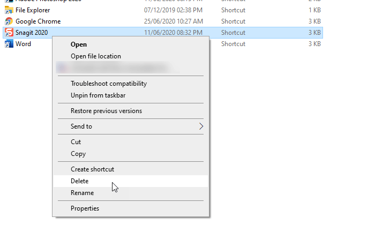Select the Google Chrome file name
This screenshot has height=232, width=375.
pos(38,21)
